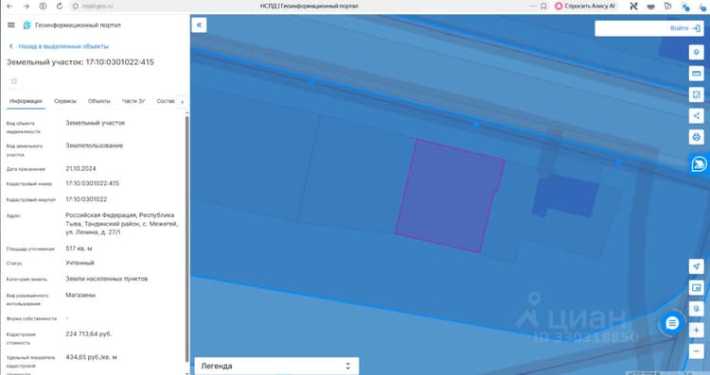Click the my-location arrow icon
710x375 pixels.
tap(697, 266)
